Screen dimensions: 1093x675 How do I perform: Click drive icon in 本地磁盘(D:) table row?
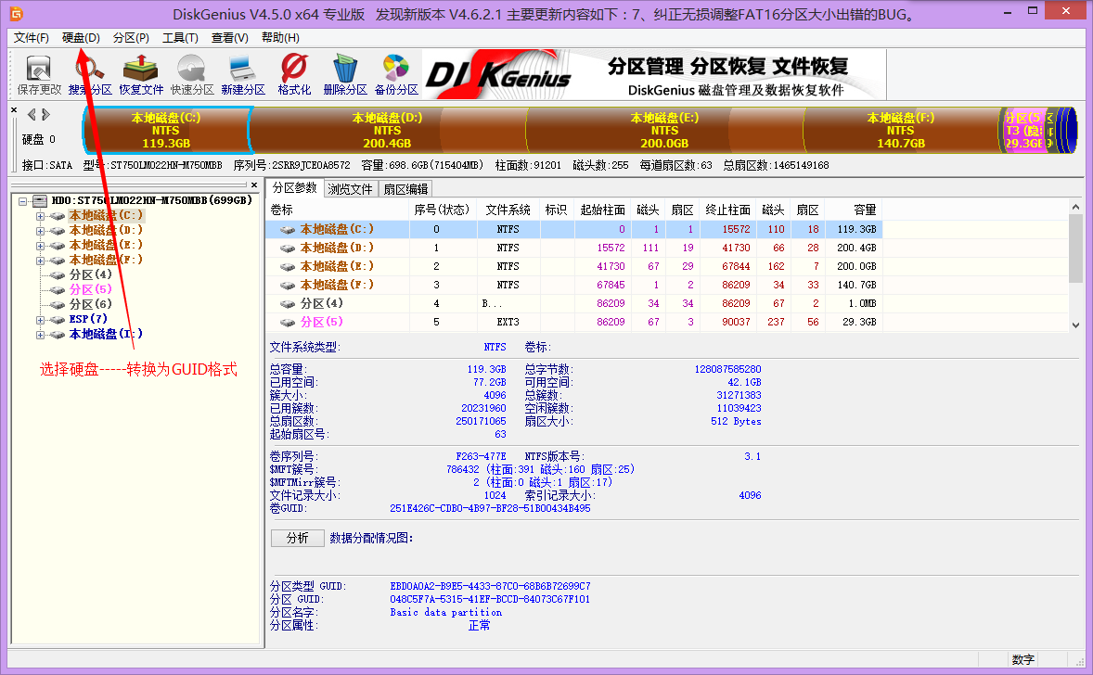point(288,248)
